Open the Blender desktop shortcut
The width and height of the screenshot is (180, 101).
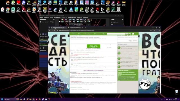click(x=8, y=3)
